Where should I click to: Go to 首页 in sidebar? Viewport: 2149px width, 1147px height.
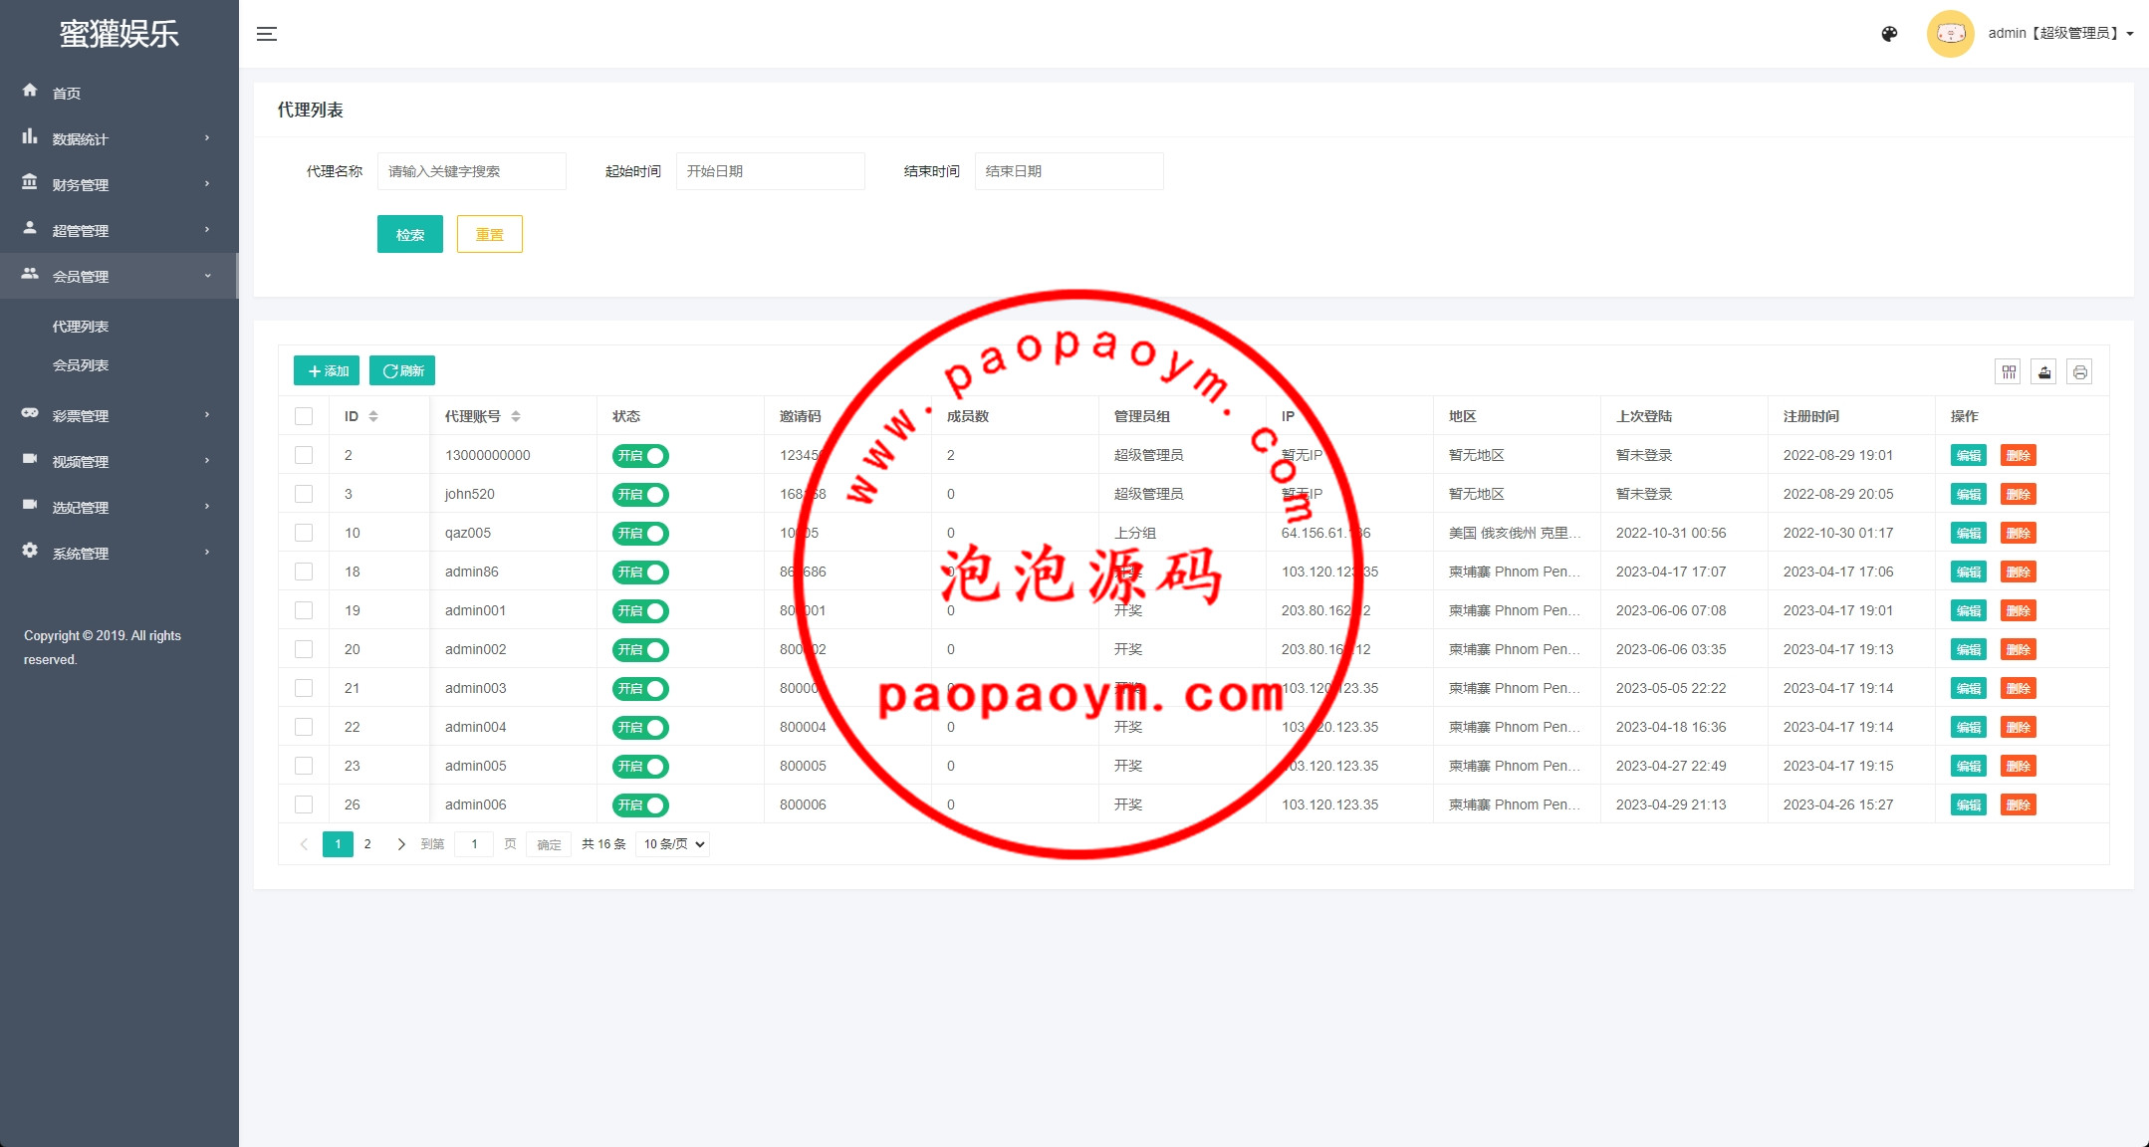click(x=67, y=94)
